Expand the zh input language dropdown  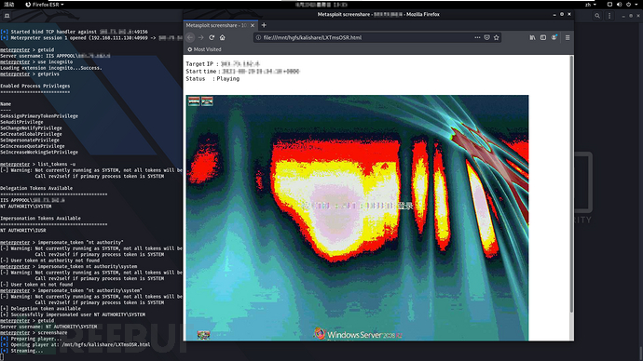[x=591, y=5]
